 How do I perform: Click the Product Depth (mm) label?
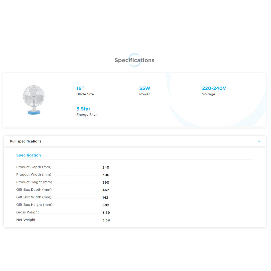point(34,167)
